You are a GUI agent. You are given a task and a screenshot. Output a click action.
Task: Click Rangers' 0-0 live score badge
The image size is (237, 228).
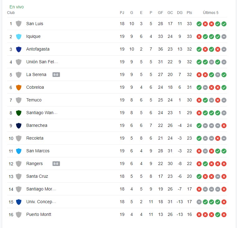[56, 164]
